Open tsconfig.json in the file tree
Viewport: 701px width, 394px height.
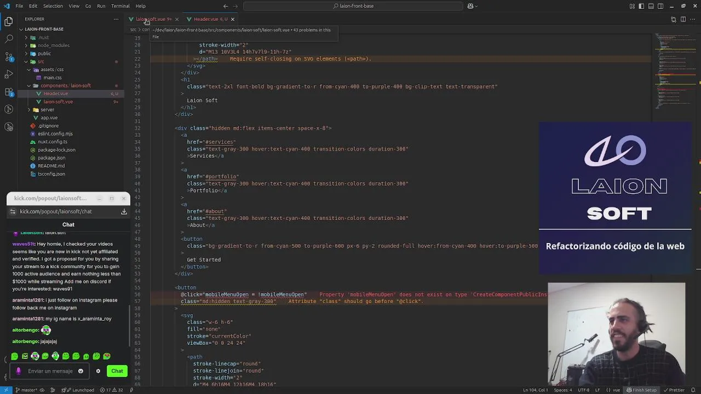(x=51, y=174)
